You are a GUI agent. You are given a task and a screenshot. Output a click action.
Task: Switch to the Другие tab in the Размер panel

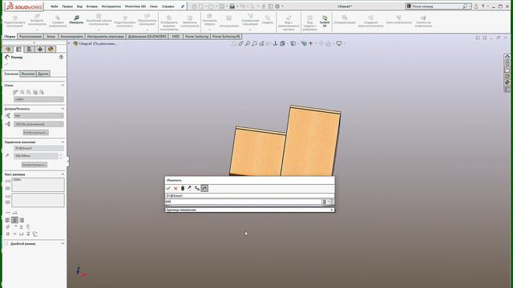point(43,74)
